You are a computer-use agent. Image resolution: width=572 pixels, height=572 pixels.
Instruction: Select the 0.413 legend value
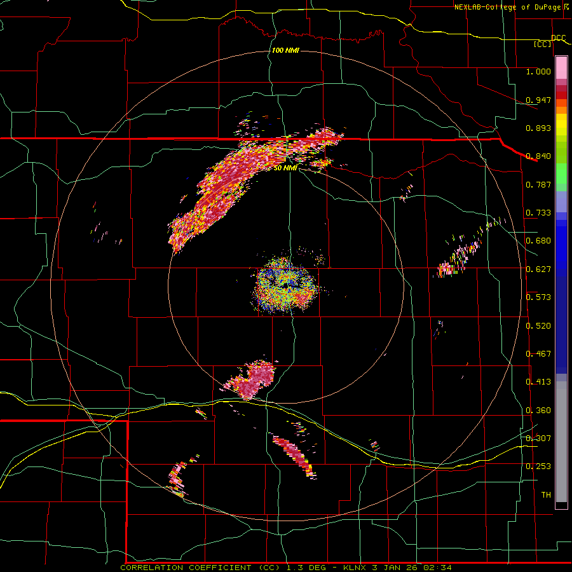538,382
